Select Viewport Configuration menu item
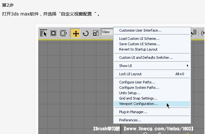Screen dimensions: 205x134 point(152,104)
